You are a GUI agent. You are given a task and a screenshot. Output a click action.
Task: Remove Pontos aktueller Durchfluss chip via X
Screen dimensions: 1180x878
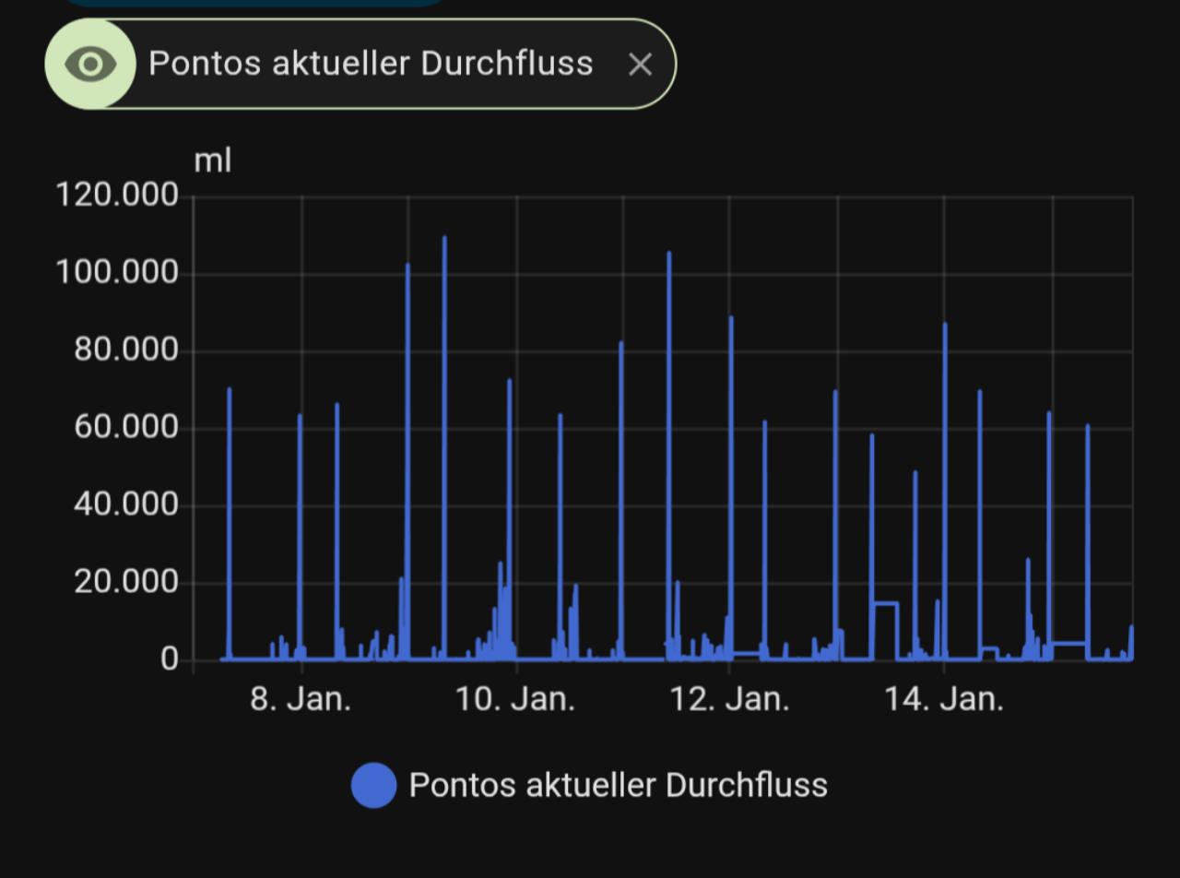click(640, 65)
